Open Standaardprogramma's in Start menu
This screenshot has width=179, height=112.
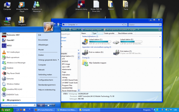tap(47, 85)
